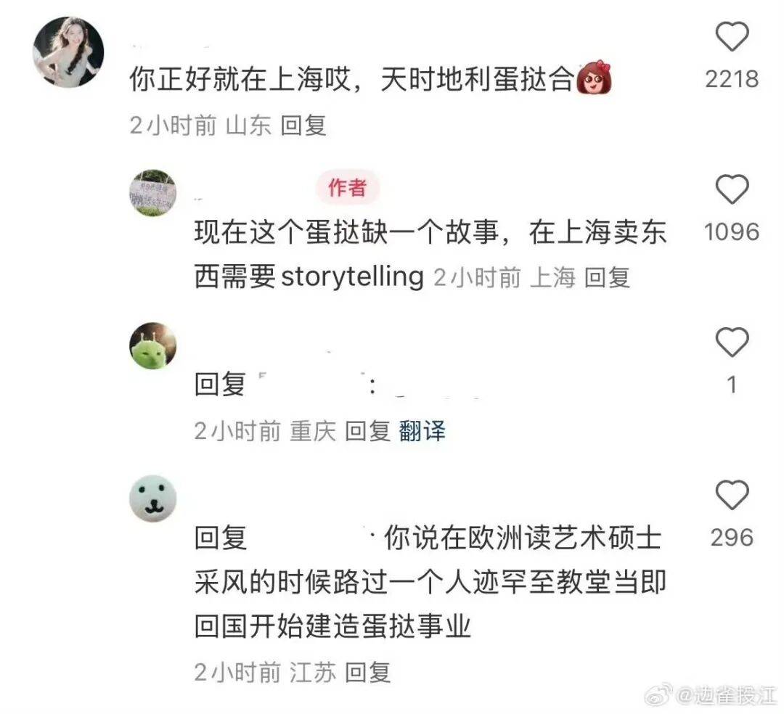Like the comment with 2218 likes

pos(732,36)
